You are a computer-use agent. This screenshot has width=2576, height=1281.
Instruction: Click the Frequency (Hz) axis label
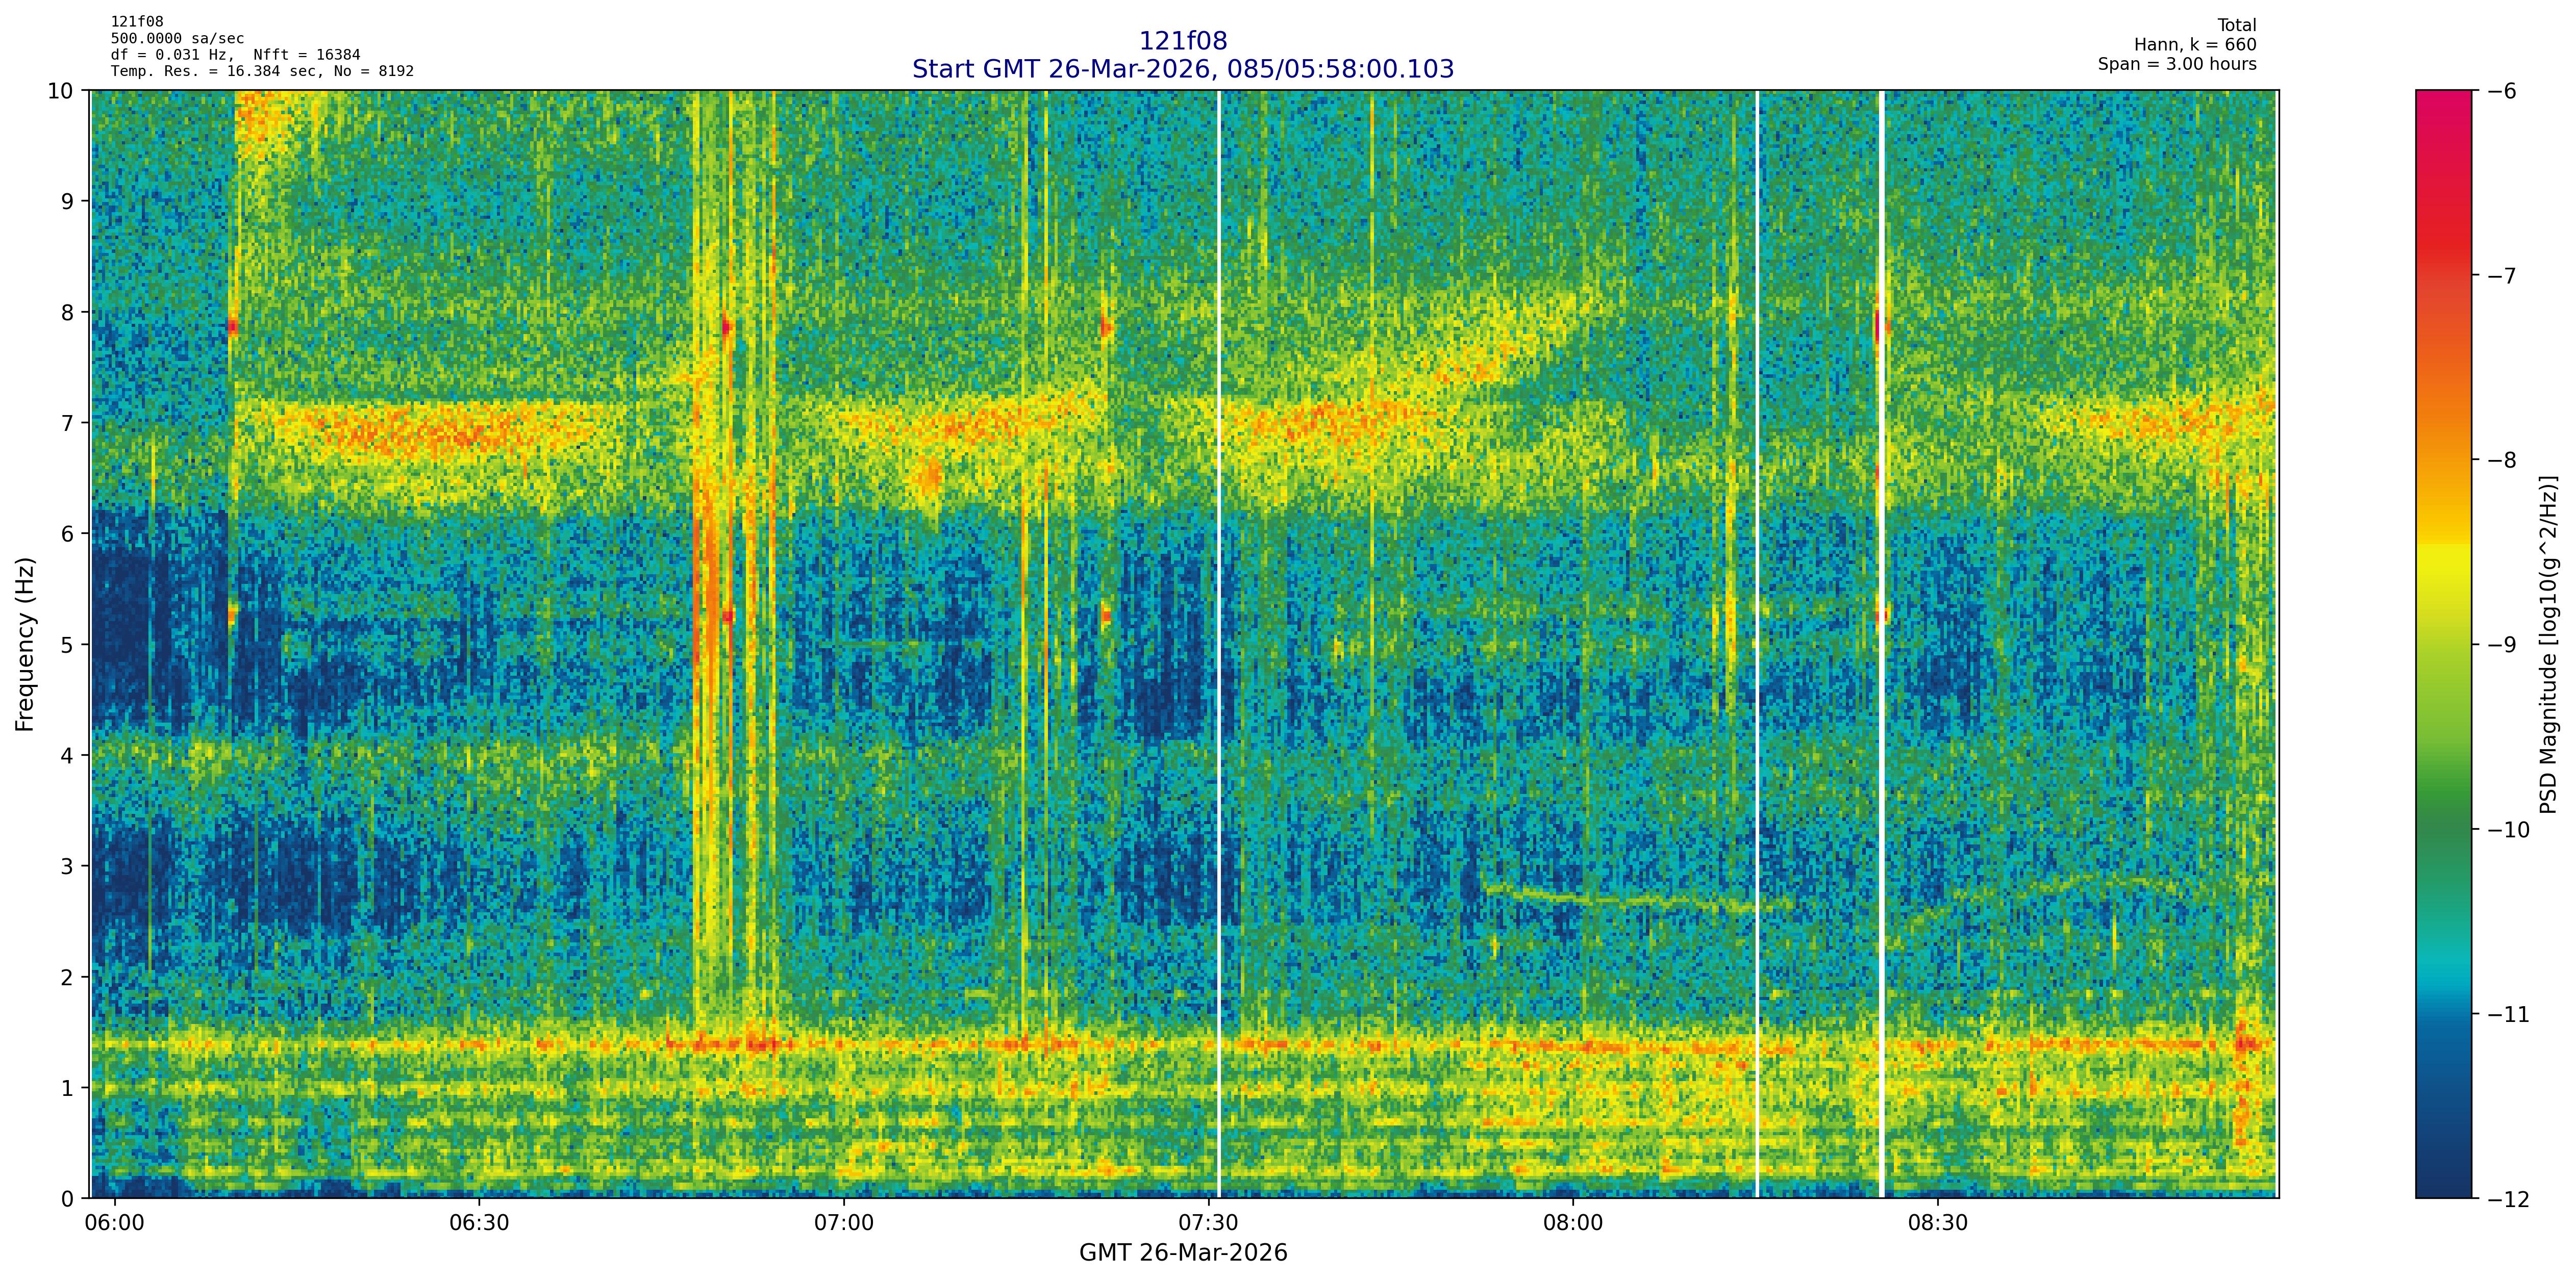(25, 645)
